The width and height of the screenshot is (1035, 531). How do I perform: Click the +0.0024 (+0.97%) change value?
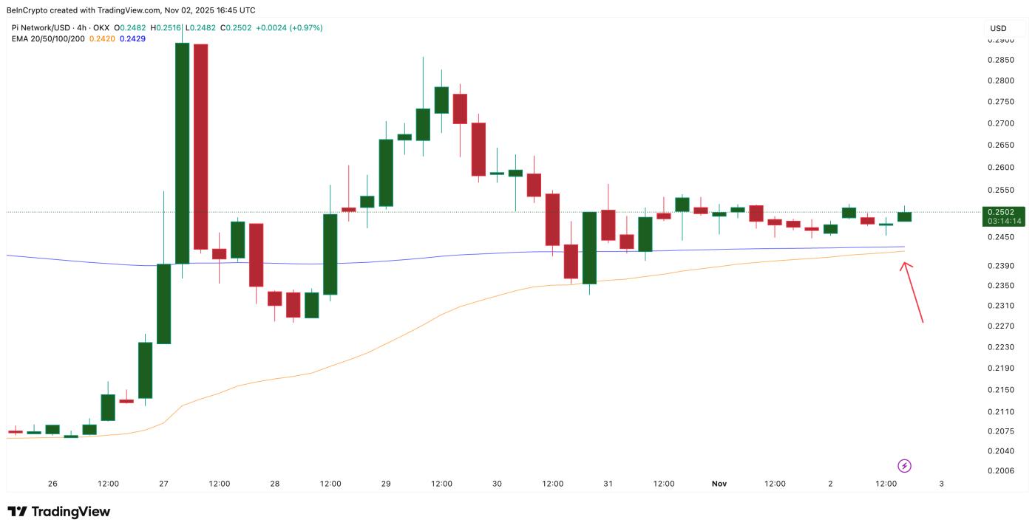tap(288, 28)
